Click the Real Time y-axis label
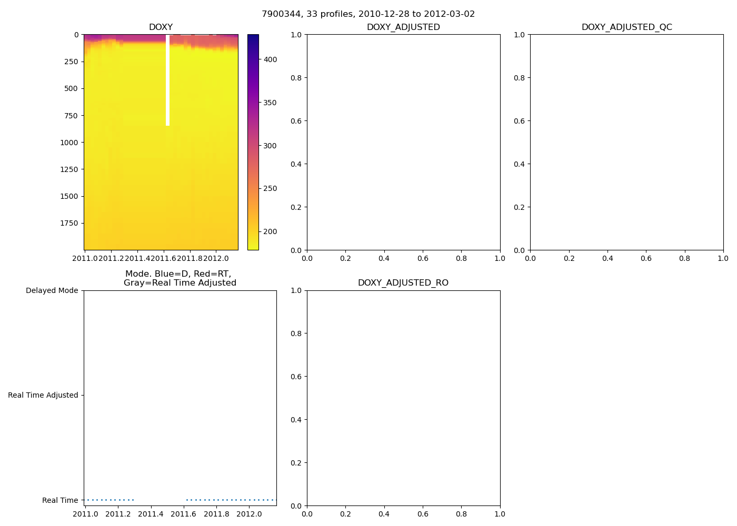The image size is (737, 526). [60, 501]
